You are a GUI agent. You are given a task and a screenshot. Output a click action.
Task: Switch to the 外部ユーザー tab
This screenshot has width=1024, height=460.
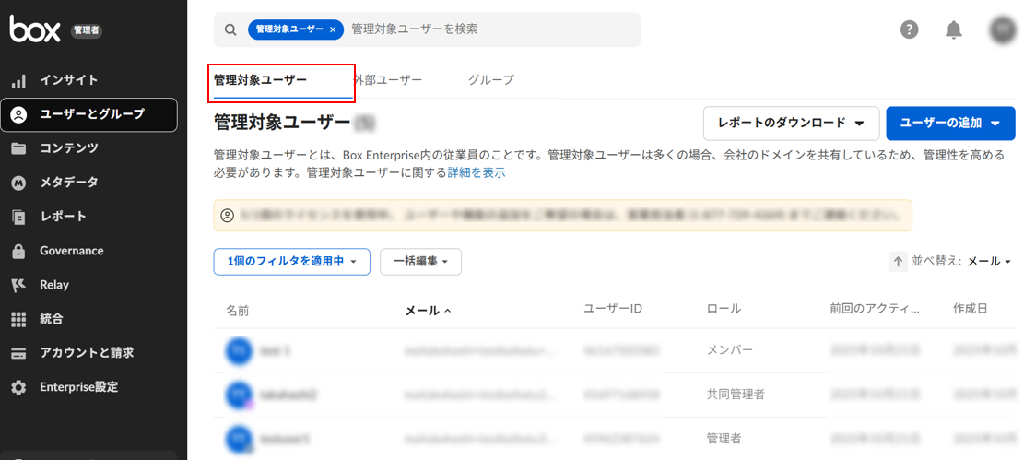click(388, 80)
